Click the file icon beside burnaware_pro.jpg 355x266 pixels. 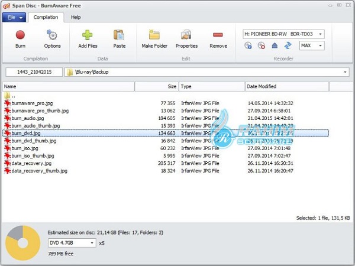pos(8,103)
